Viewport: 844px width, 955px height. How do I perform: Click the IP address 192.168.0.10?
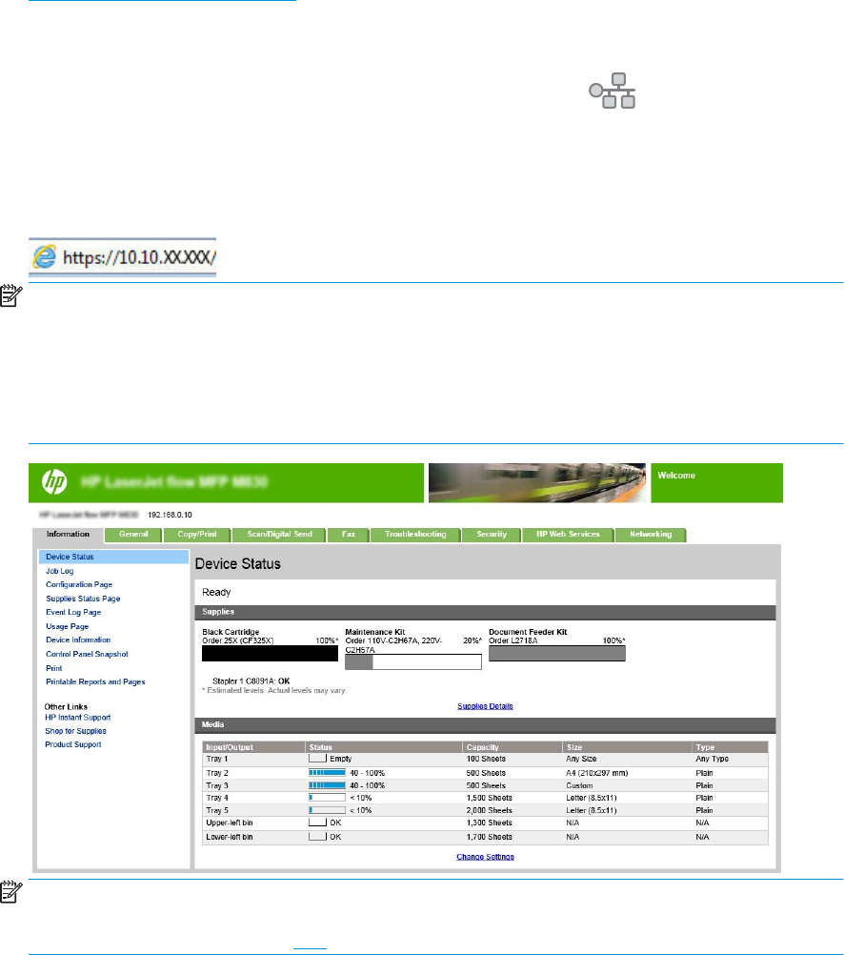pyautogui.click(x=170, y=516)
